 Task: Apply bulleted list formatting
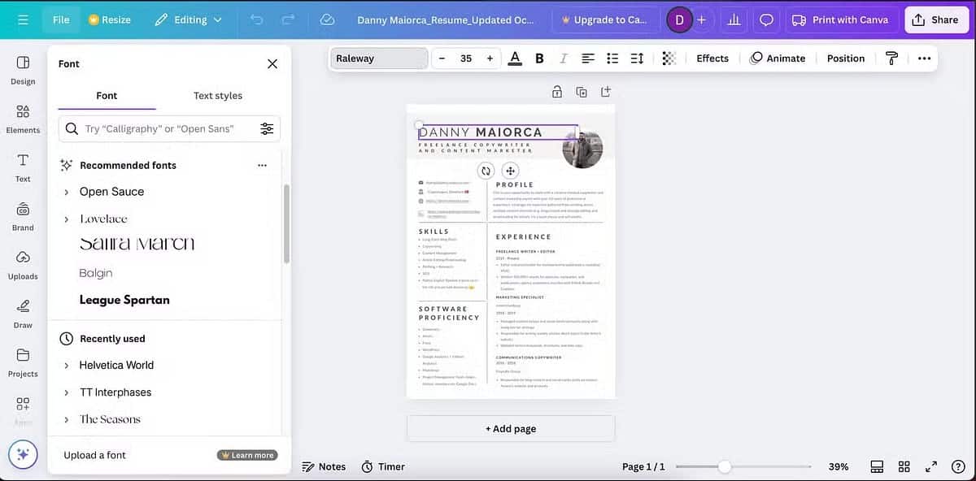click(x=612, y=58)
